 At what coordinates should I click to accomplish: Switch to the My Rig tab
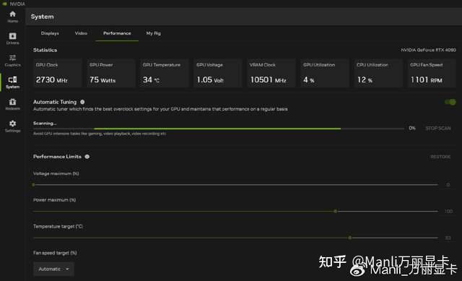pos(154,33)
